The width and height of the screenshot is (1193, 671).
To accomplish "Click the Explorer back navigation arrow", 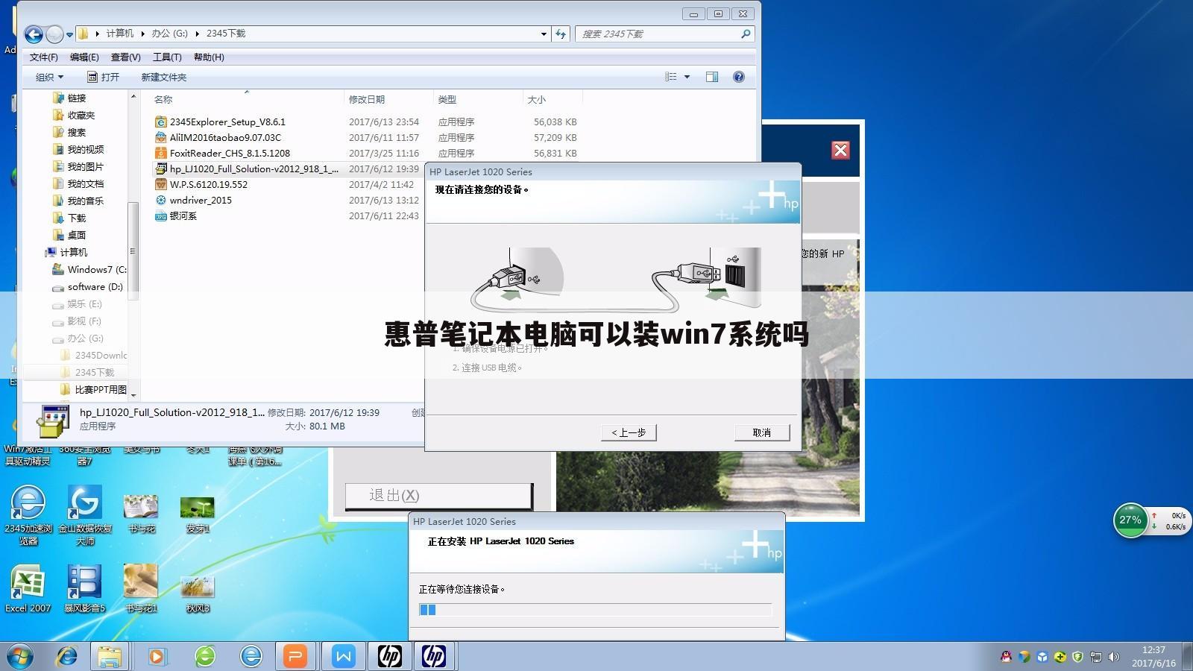I will point(34,34).
